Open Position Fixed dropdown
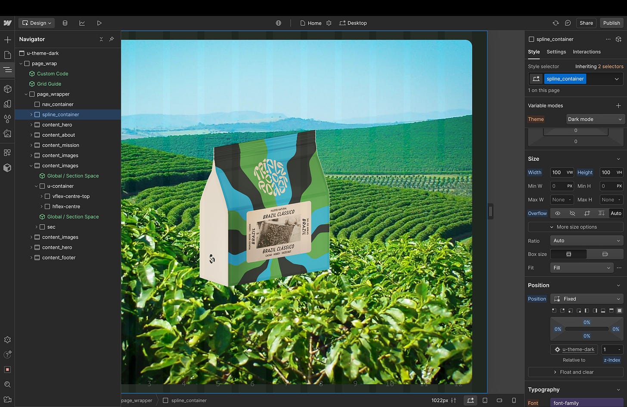Image resolution: width=627 pixels, height=407 pixels. tap(587, 299)
